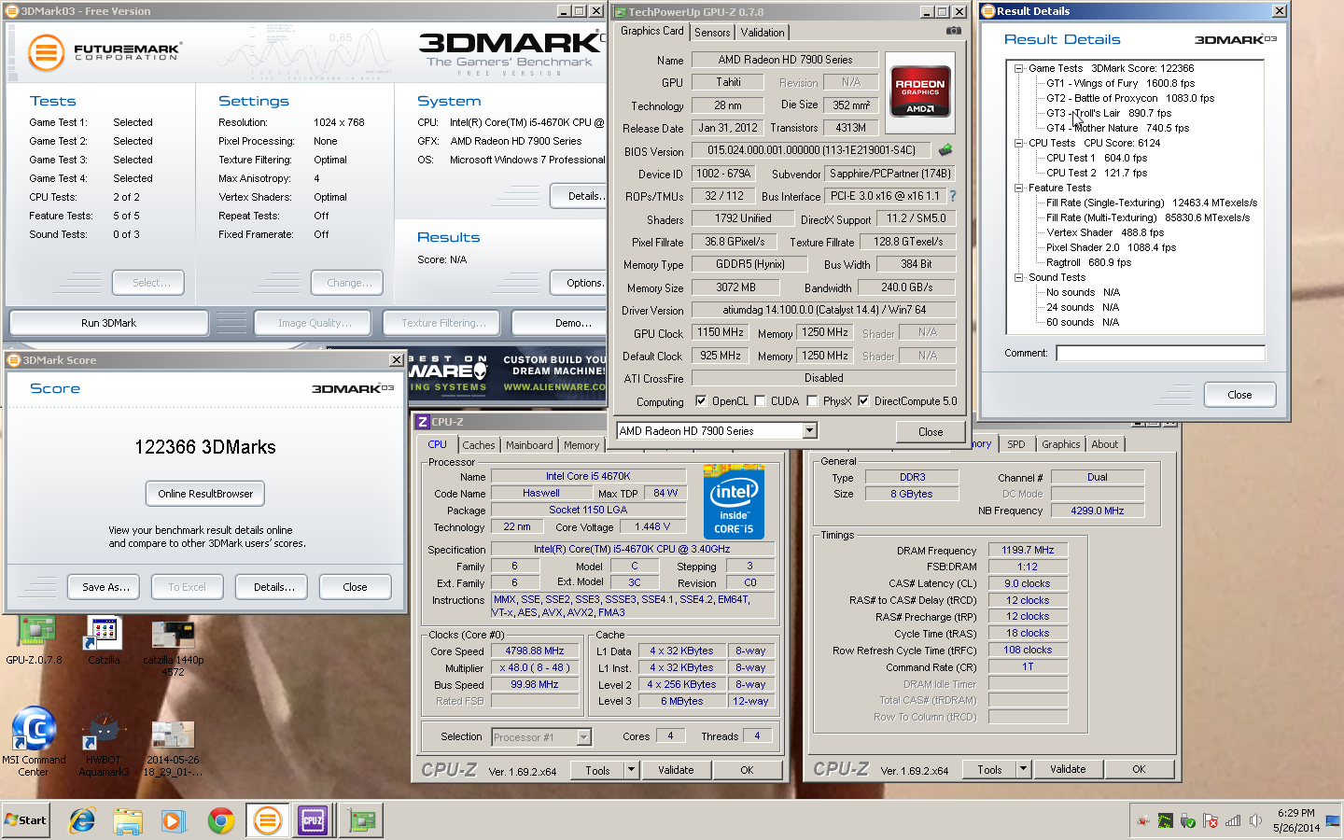Click the Intel Core i5 logo in CPU-Z
The image size is (1344, 840).
(x=734, y=502)
